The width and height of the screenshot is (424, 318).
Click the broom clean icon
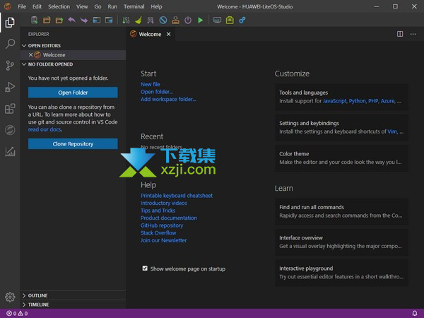click(x=139, y=20)
